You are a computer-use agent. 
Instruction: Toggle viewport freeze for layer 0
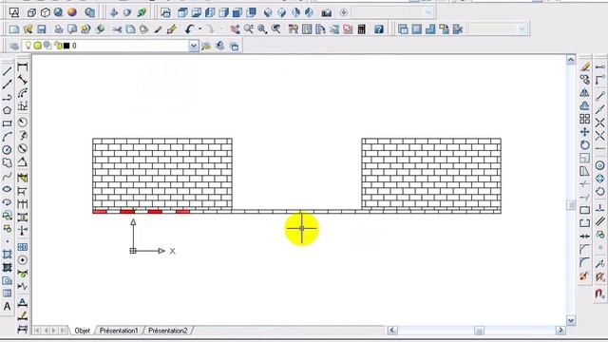pyautogui.click(x=47, y=46)
